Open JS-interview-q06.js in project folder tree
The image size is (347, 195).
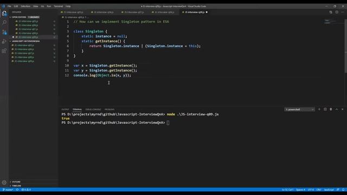point(33,49)
